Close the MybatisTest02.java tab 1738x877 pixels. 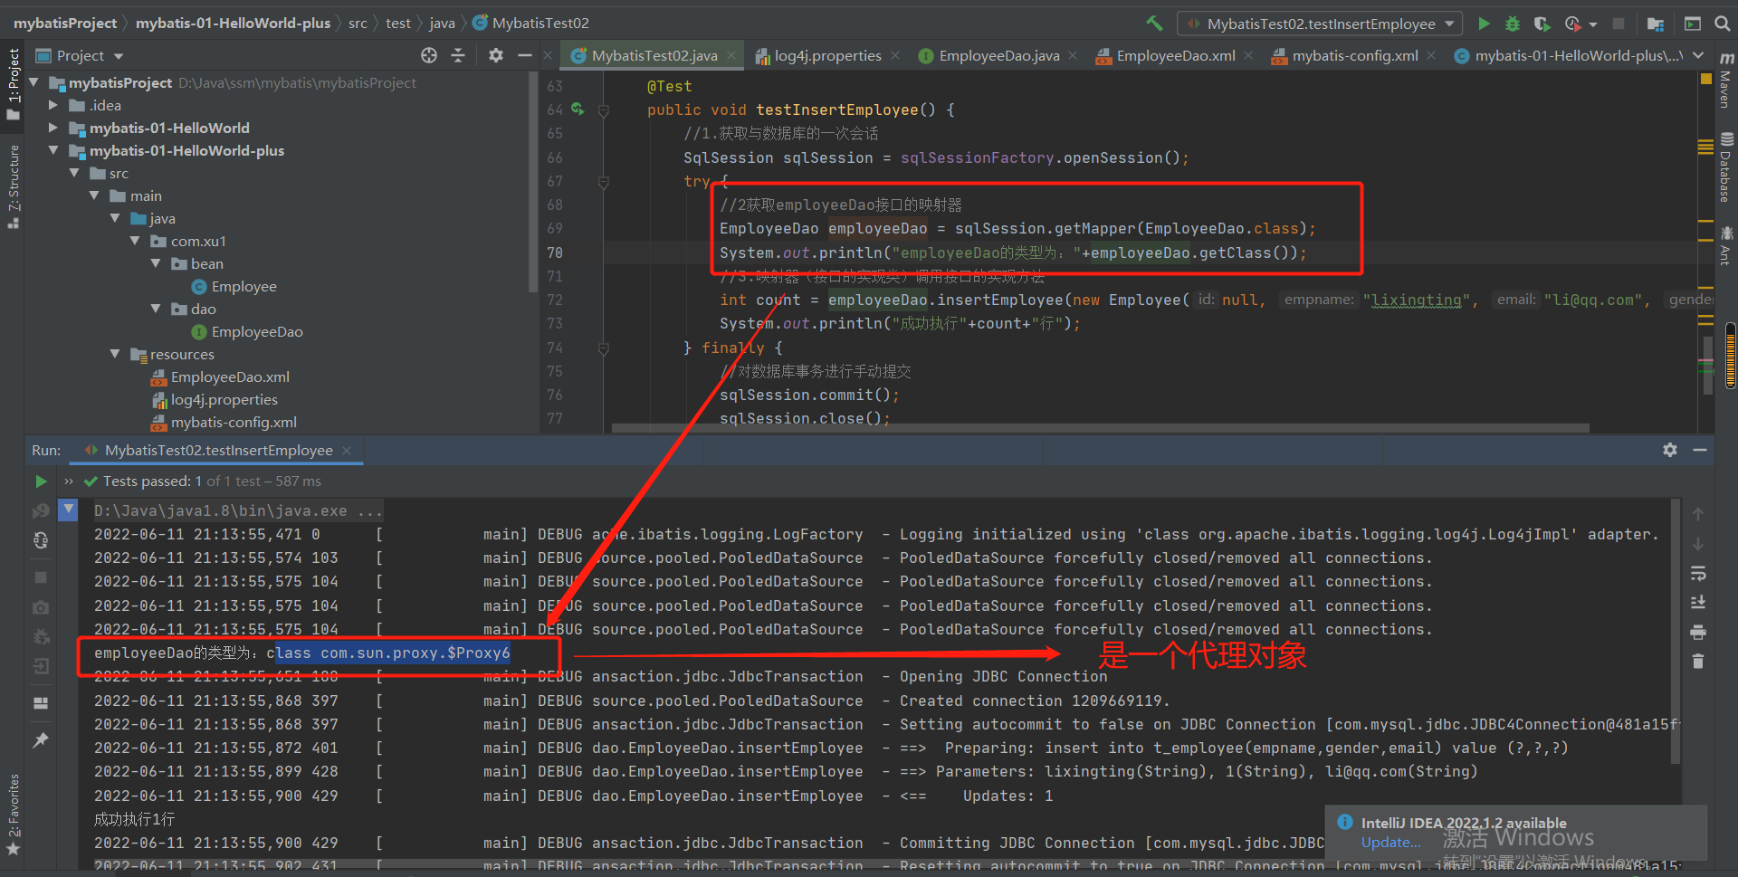(x=731, y=55)
